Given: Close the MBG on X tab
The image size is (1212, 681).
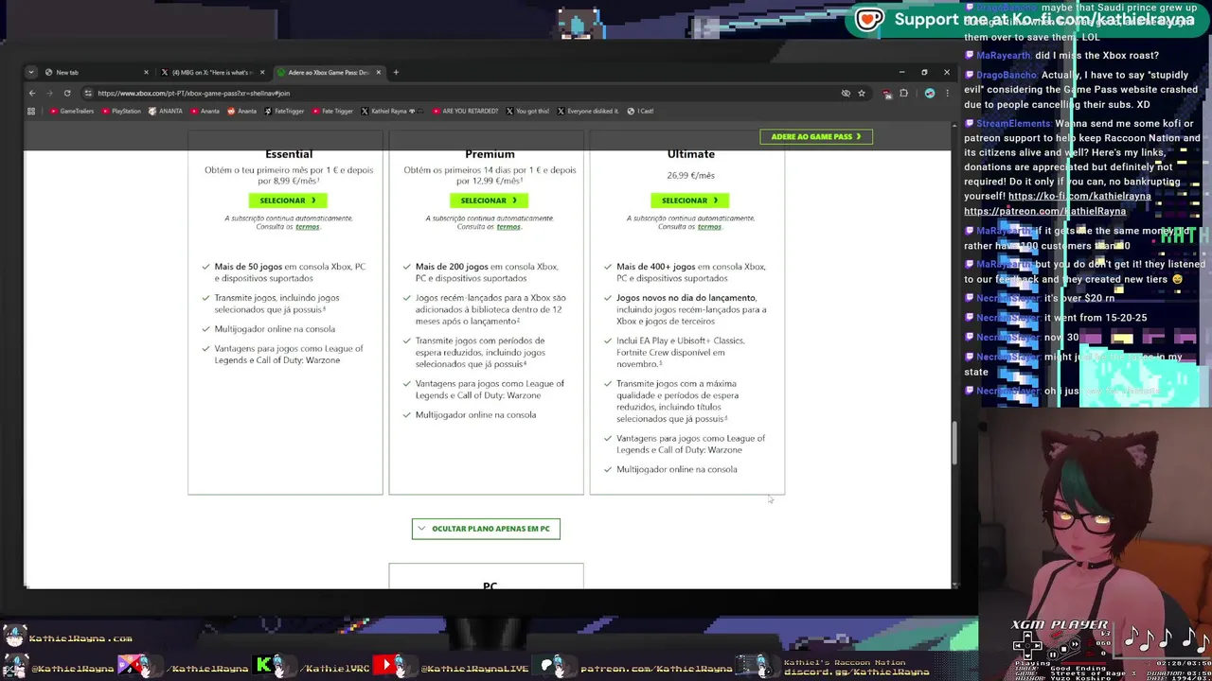Looking at the screenshot, I should [x=262, y=72].
